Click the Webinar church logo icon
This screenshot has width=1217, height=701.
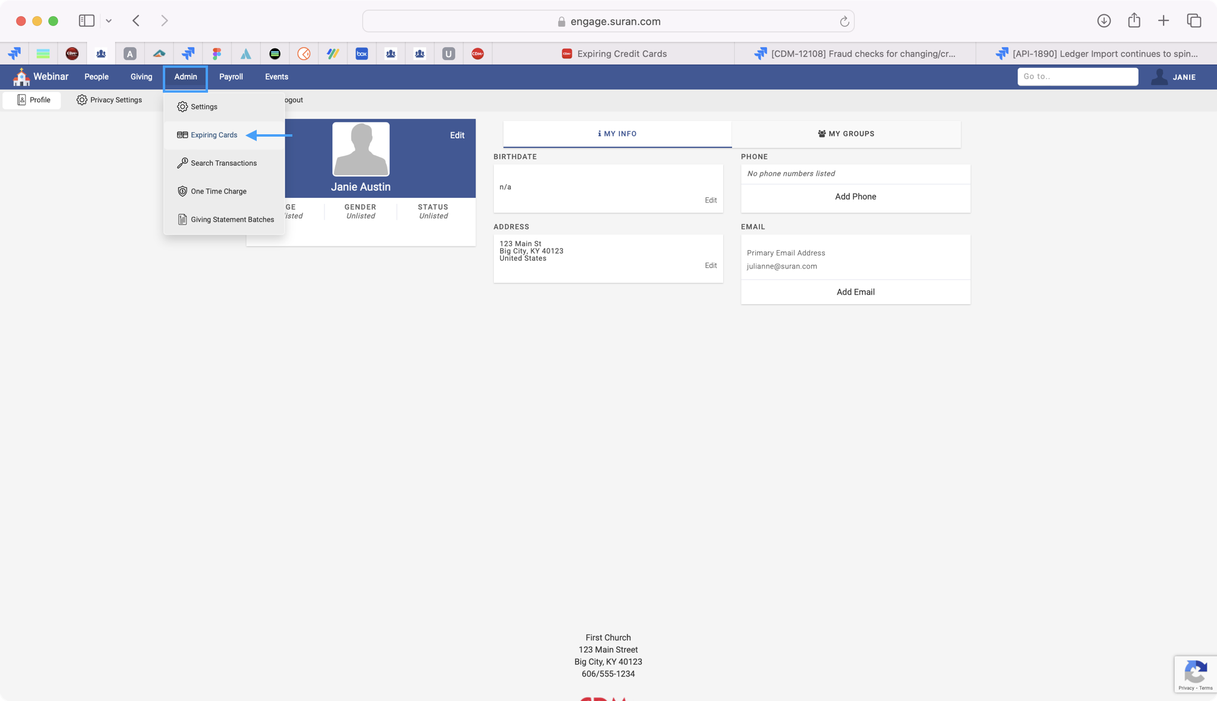(x=21, y=77)
